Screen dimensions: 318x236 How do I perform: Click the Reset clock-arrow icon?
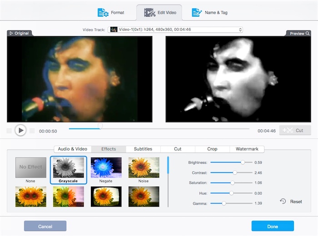[x=283, y=201]
